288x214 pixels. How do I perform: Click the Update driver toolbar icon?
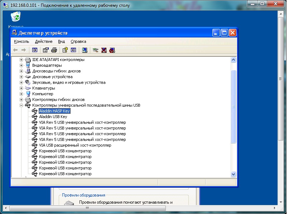(96, 50)
